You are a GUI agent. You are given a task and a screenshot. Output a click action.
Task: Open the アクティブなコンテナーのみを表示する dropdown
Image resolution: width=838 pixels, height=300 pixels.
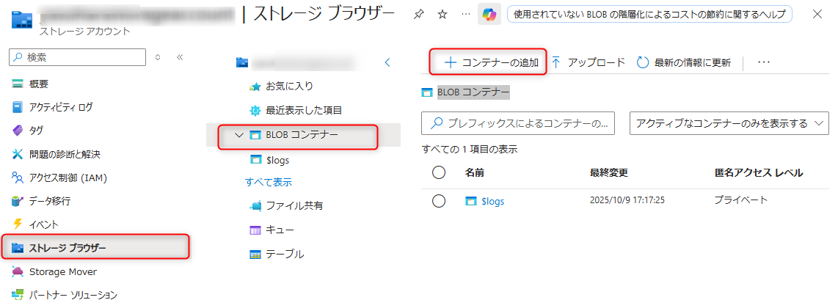729,122
